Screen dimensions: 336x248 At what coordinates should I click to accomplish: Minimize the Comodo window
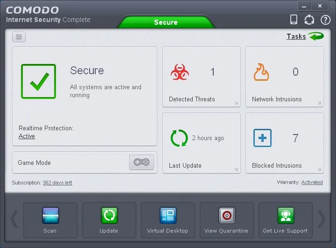pos(304,6)
